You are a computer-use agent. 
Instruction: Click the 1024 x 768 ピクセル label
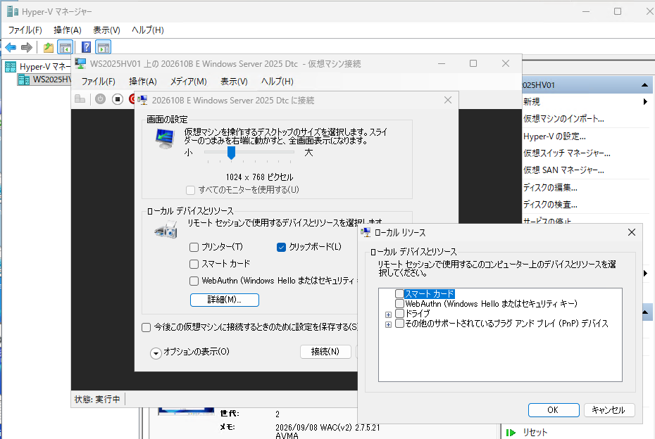click(259, 177)
